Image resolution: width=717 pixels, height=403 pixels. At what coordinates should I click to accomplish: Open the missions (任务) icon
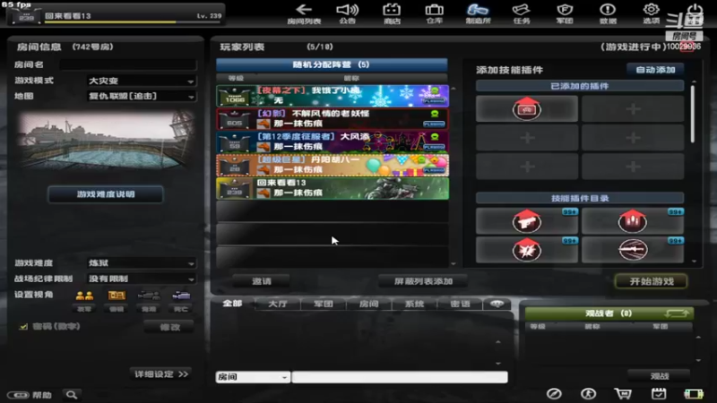coord(521,13)
